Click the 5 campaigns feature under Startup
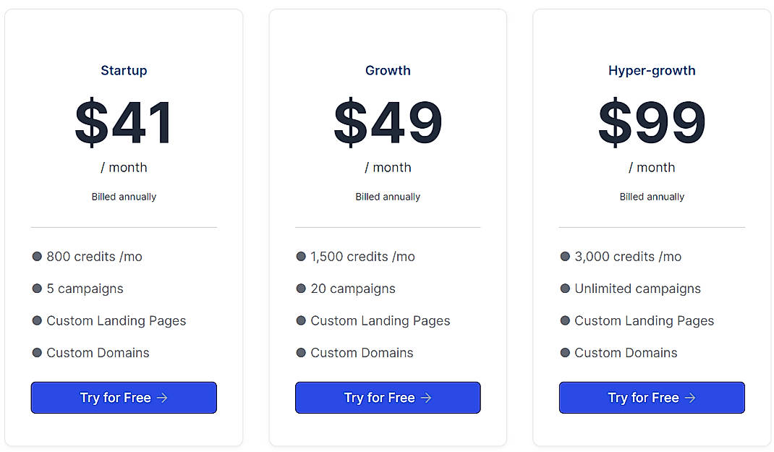 click(x=85, y=289)
